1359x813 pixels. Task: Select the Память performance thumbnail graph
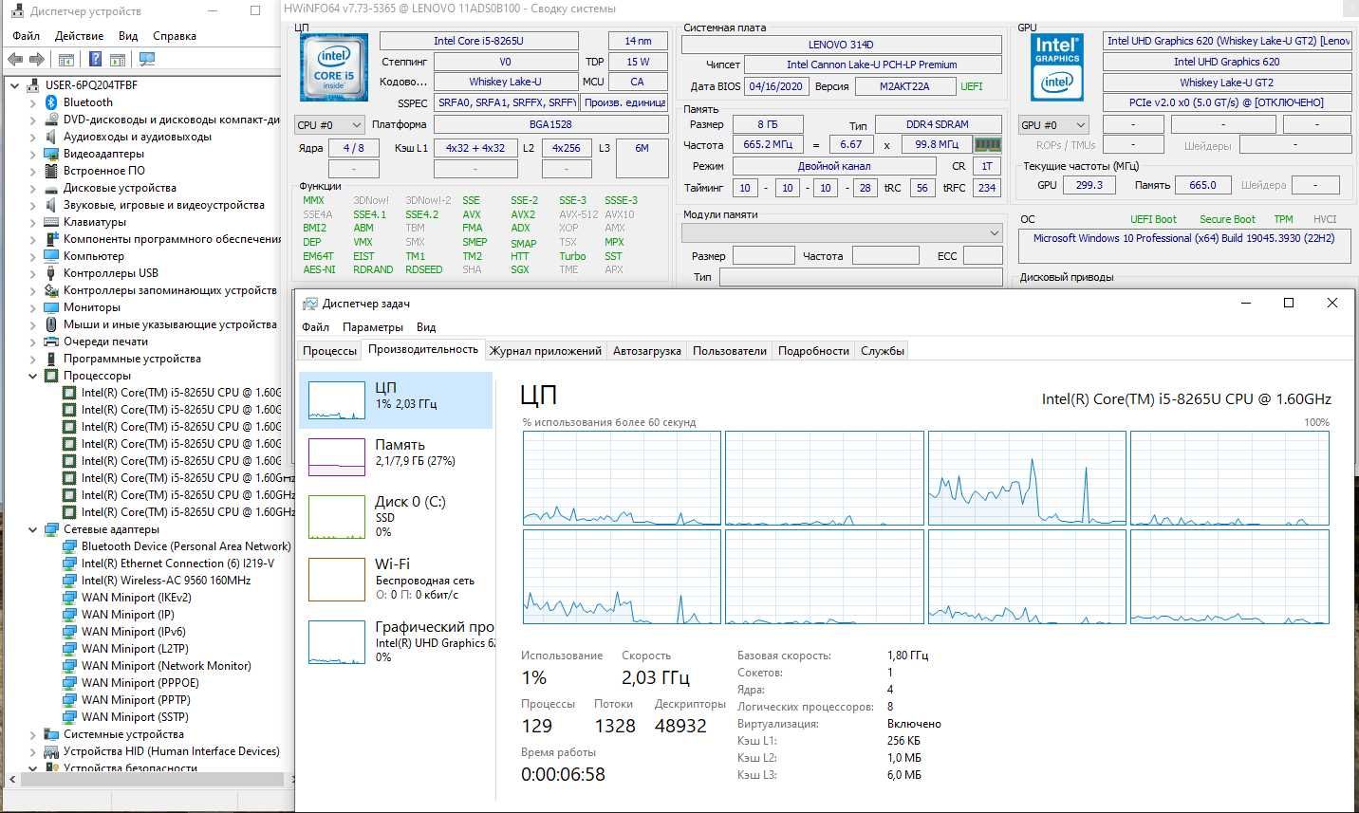click(336, 457)
